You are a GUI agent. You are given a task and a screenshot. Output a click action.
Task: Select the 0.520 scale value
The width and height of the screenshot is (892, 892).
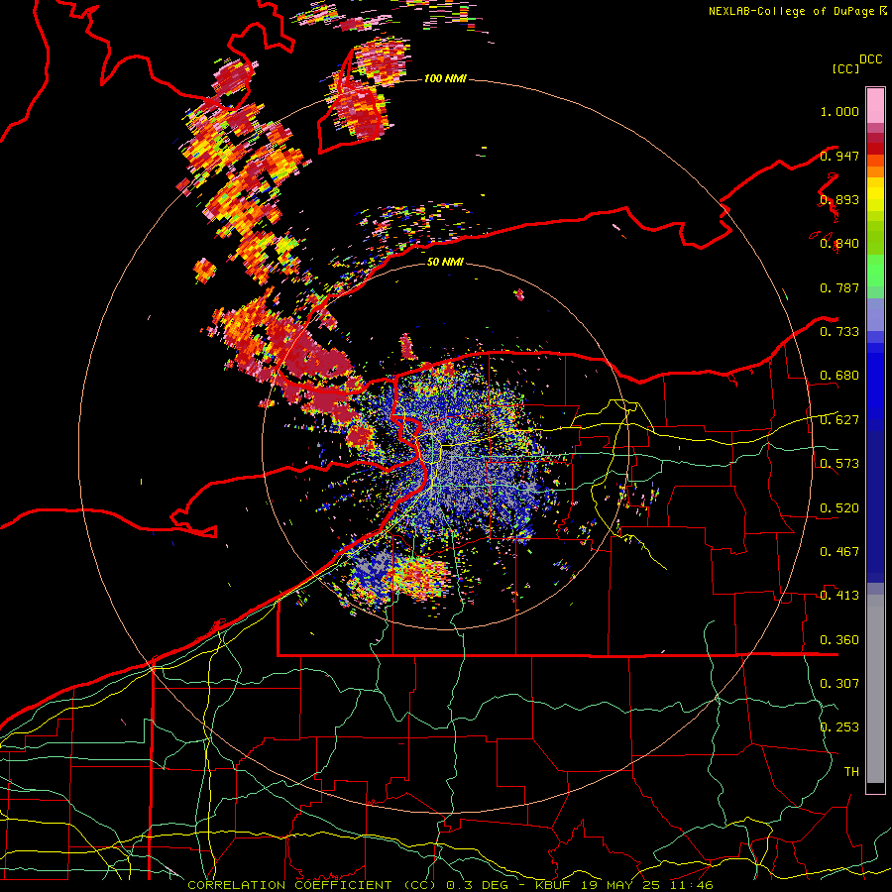[839, 508]
